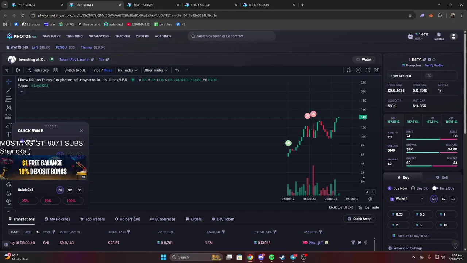Select S2 preset for Quick Sell
Screen dimensions: 467x263
[x=70, y=190]
